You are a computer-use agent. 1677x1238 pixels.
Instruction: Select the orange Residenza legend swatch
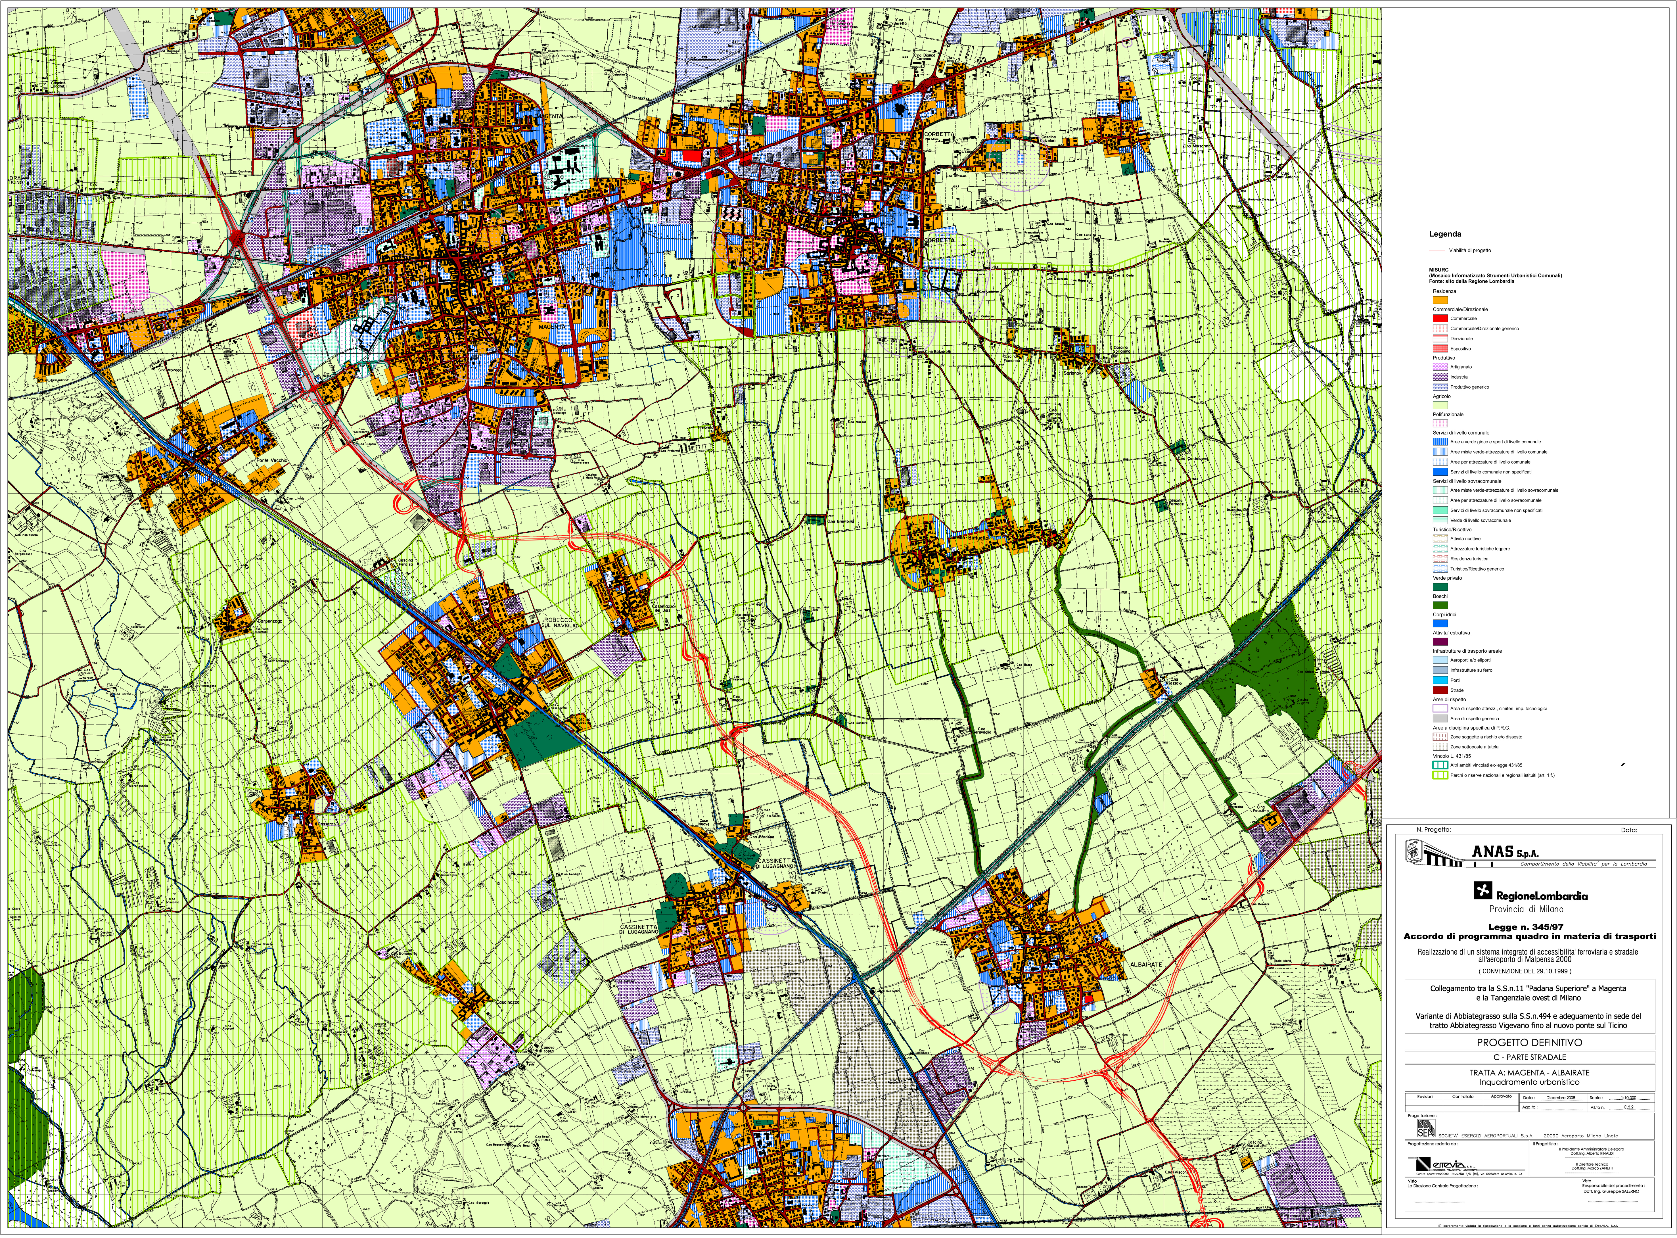[x=1440, y=300]
